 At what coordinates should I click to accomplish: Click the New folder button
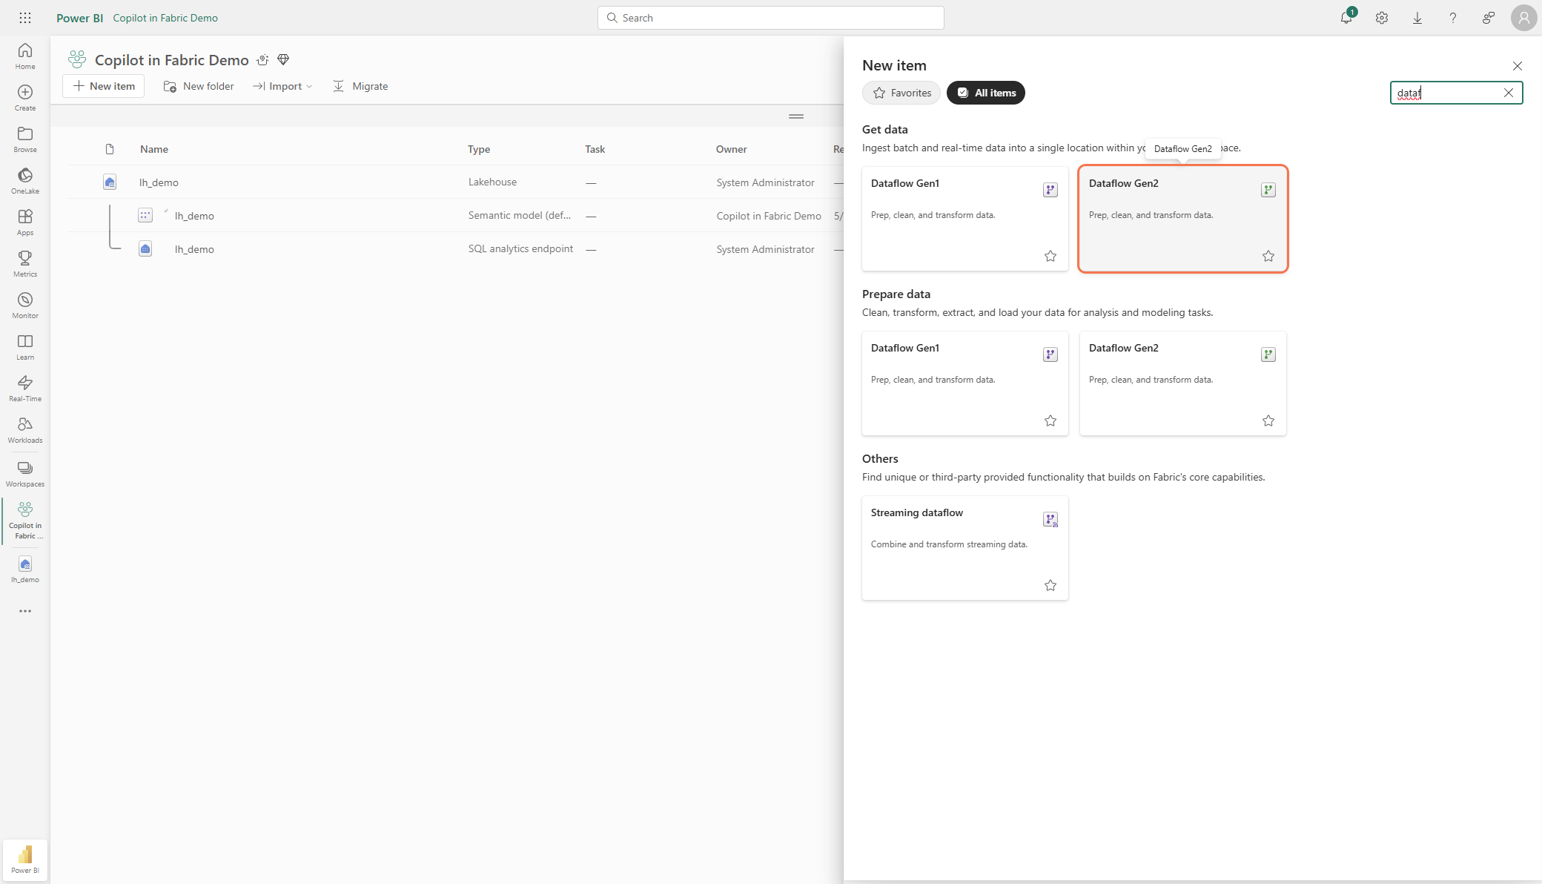(199, 86)
